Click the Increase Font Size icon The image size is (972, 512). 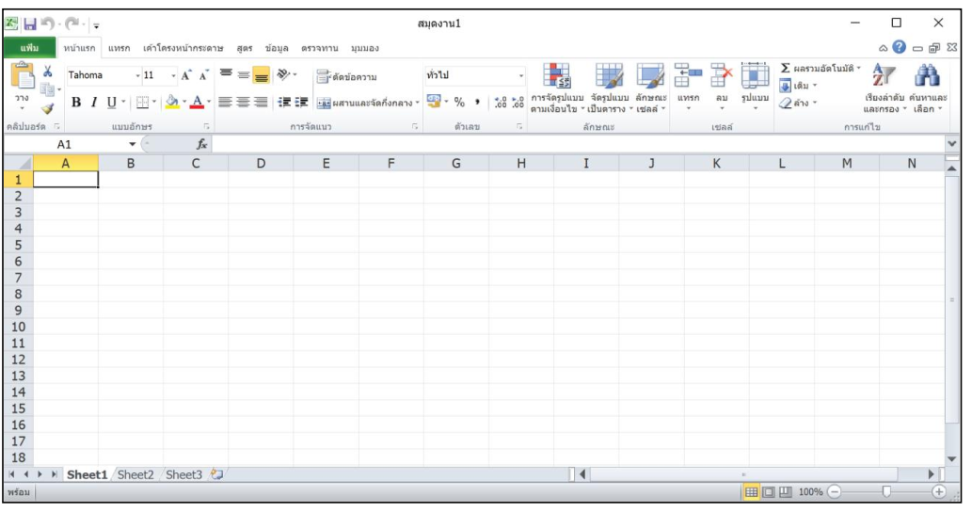point(186,75)
